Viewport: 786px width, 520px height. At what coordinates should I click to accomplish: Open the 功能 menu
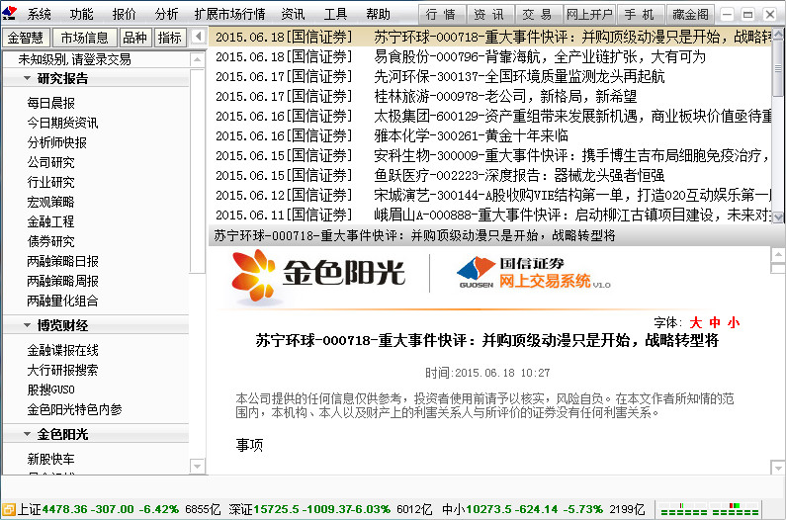click(82, 14)
